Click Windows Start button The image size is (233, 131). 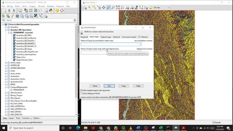3,128
